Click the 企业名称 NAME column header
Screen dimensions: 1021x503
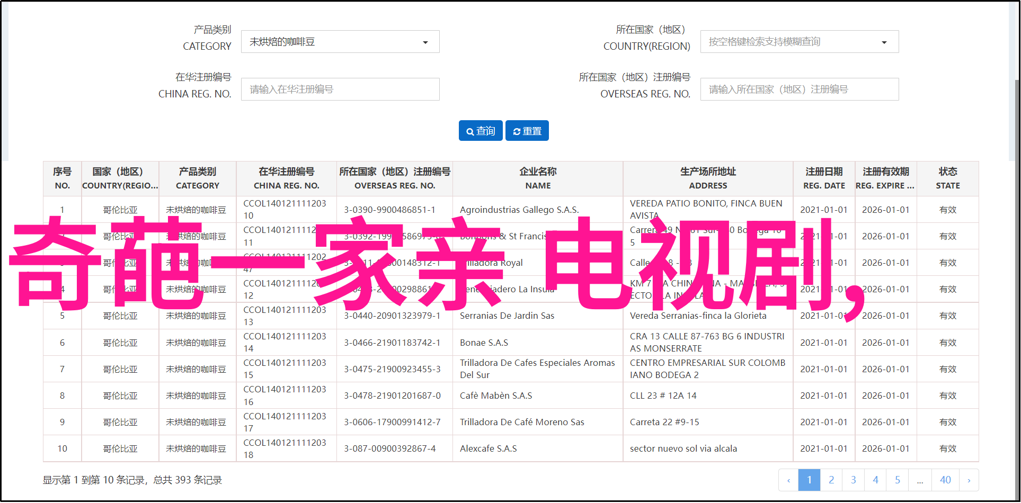pos(538,178)
